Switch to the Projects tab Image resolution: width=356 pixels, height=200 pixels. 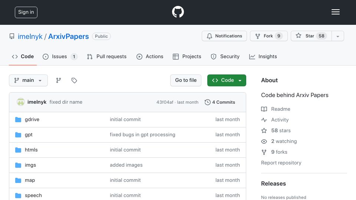click(187, 56)
